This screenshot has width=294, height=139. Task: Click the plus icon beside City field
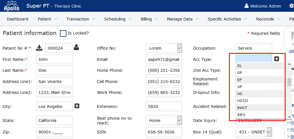(x=77, y=106)
